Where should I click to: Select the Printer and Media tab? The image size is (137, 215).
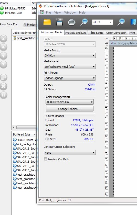(51, 32)
